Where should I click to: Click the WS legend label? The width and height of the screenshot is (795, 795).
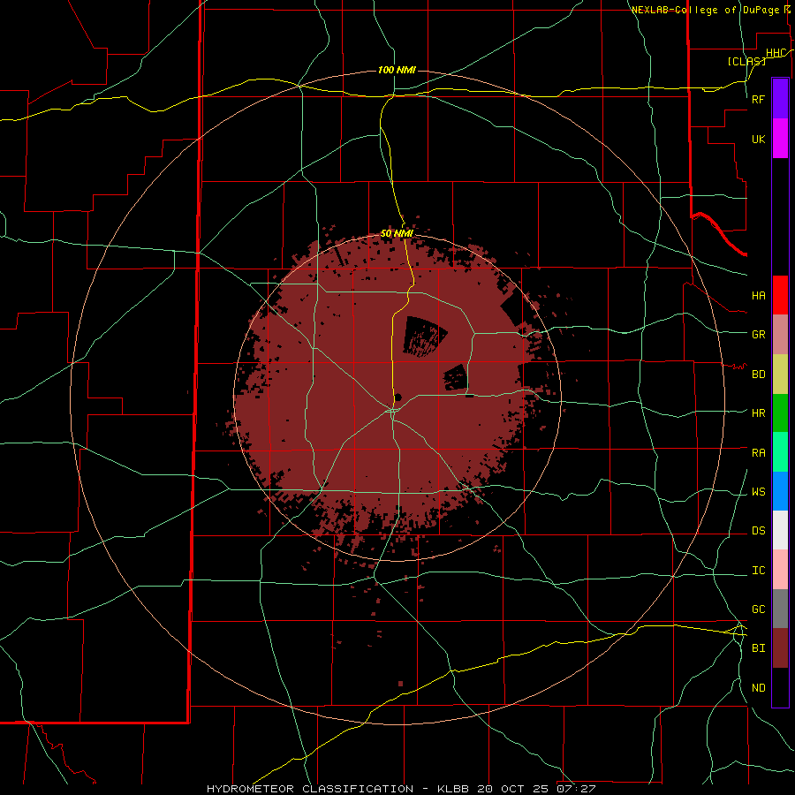[x=759, y=492]
